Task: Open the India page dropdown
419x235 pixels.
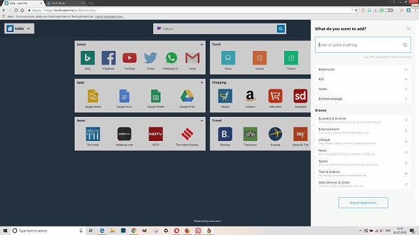Action: 19,29
